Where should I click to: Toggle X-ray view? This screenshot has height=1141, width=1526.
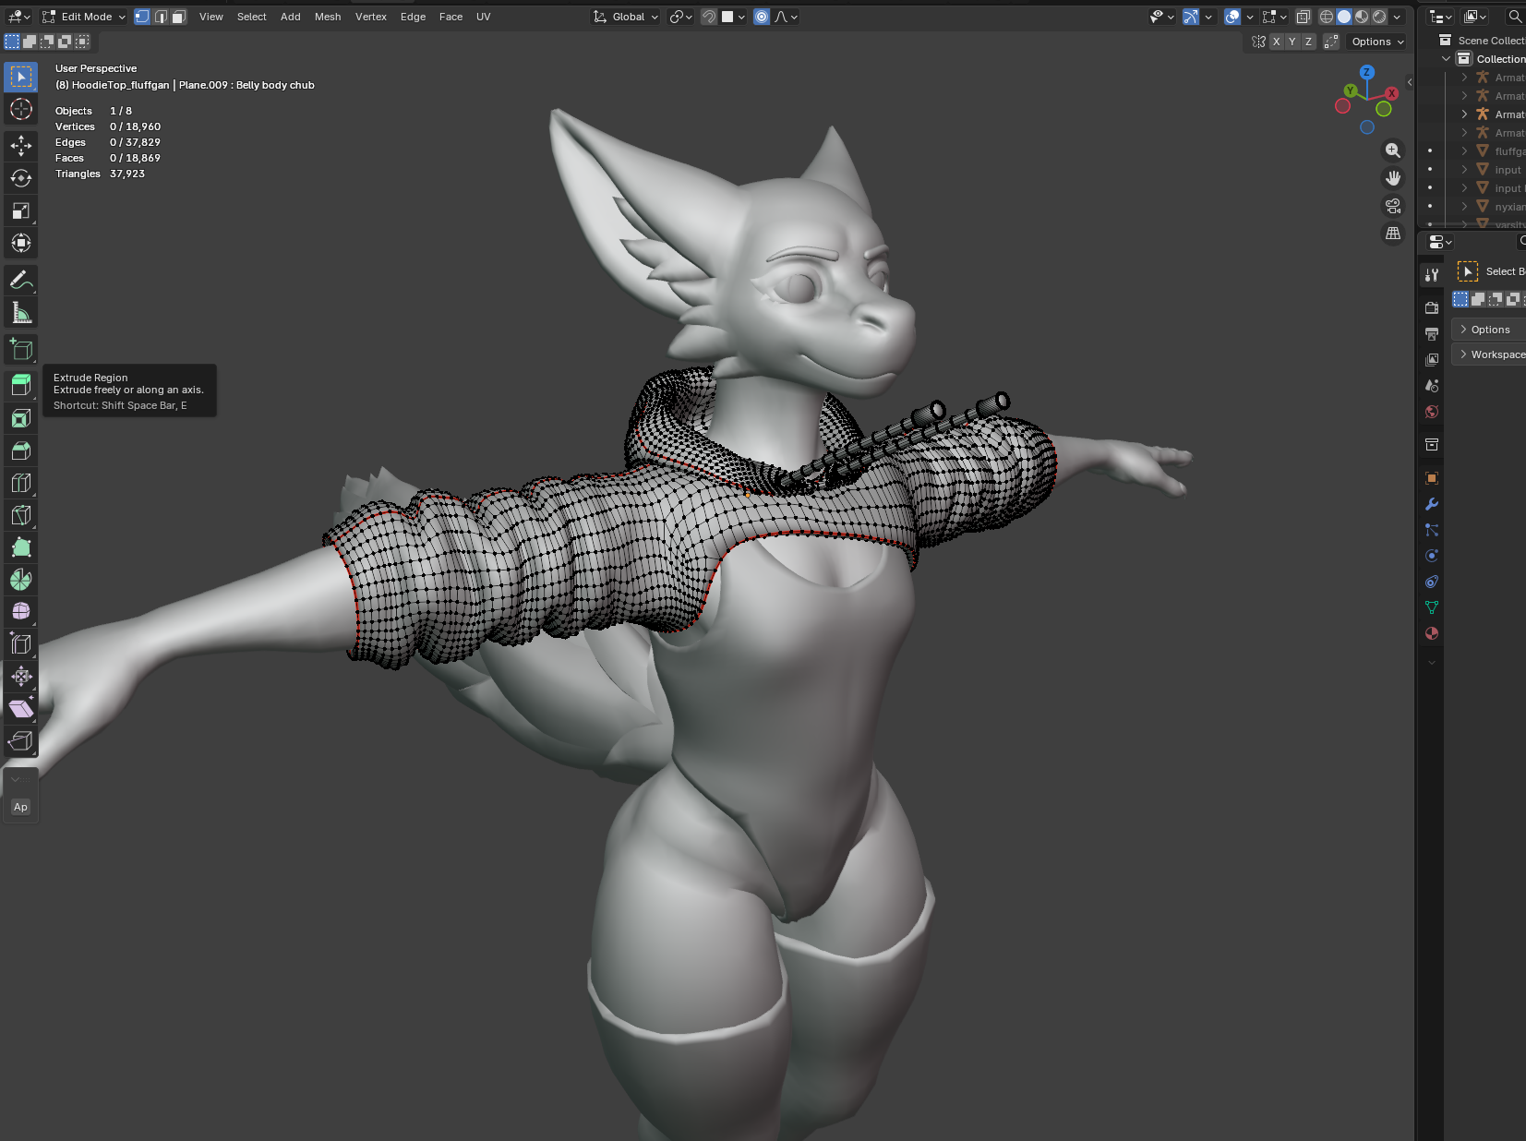1303,17
